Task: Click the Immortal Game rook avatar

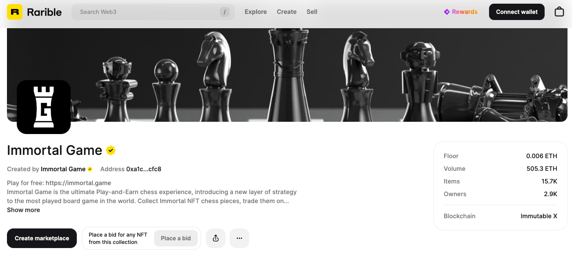Action: [44, 107]
